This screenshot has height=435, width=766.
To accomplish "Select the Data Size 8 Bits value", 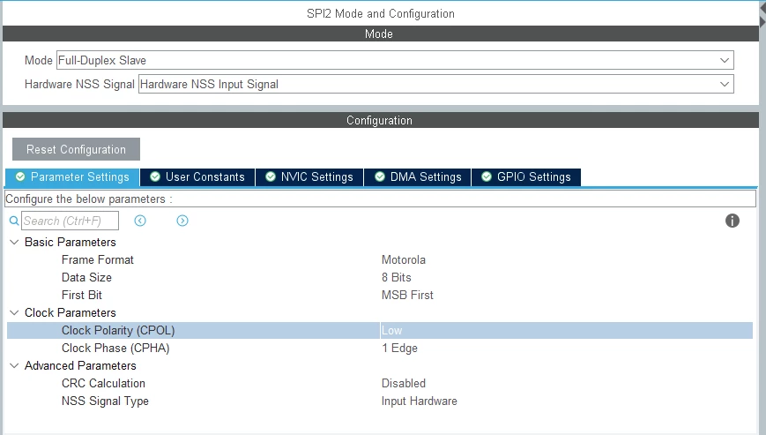I will [396, 277].
